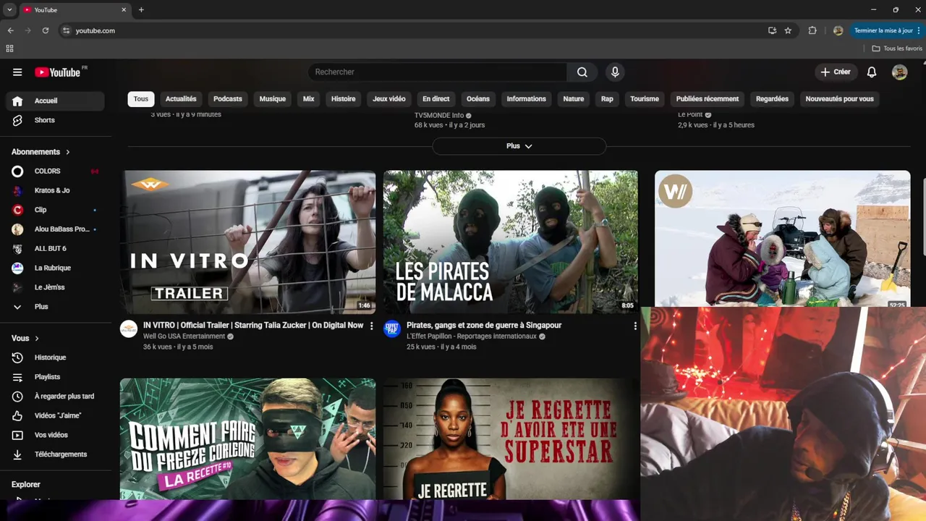The width and height of the screenshot is (926, 521).
Task: Select the Nature filter chip
Action: (574, 99)
